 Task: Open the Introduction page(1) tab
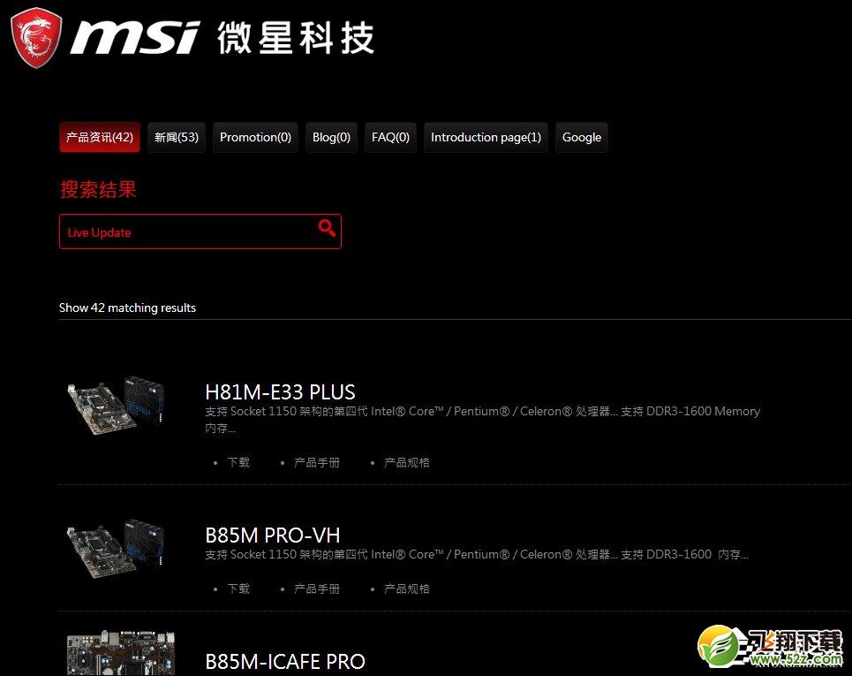(x=486, y=137)
